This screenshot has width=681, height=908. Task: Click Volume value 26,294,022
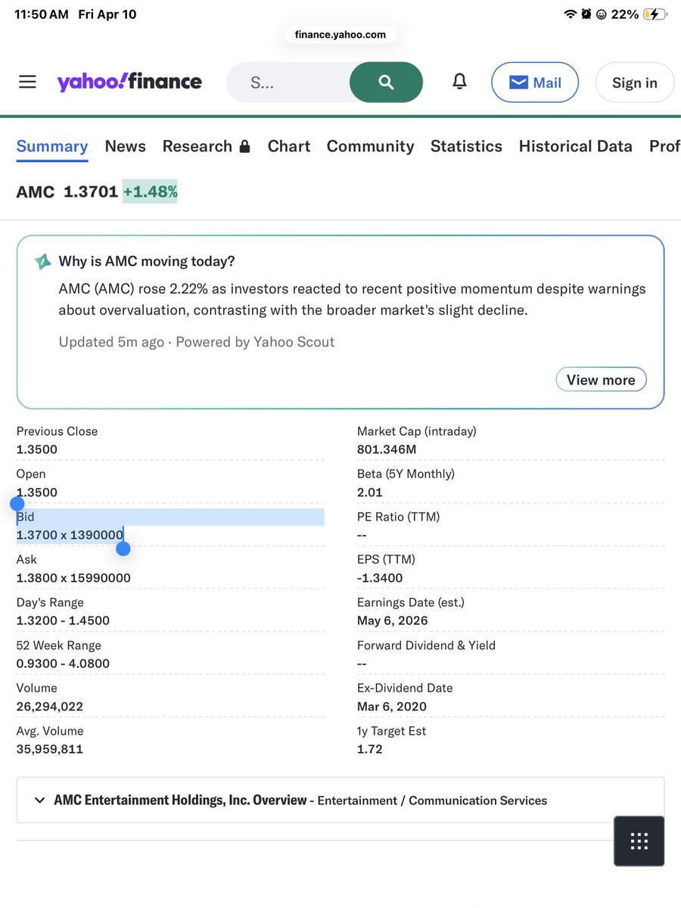pos(50,707)
